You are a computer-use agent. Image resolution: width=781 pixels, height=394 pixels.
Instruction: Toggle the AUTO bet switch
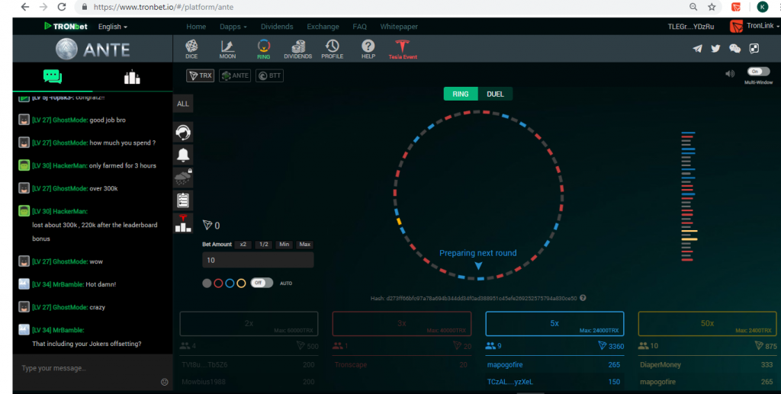(x=262, y=283)
